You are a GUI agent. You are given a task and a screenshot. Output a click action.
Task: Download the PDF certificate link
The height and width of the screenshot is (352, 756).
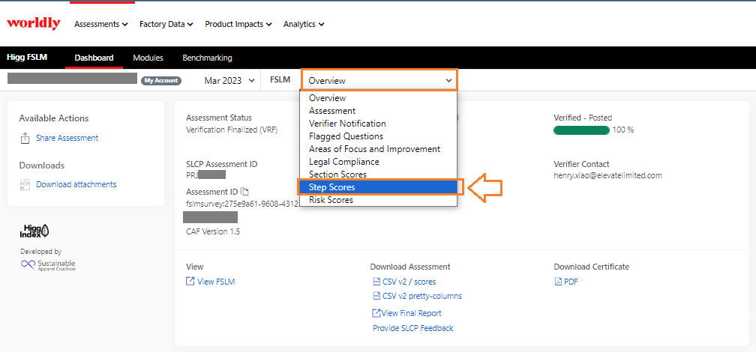pos(571,282)
